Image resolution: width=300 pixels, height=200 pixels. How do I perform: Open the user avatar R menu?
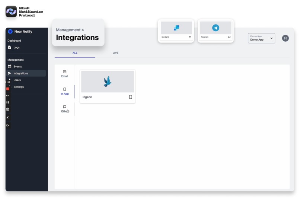click(285, 38)
